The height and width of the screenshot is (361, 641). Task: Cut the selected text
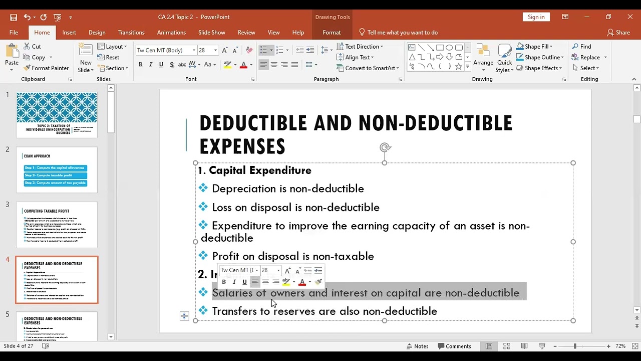click(x=32, y=47)
